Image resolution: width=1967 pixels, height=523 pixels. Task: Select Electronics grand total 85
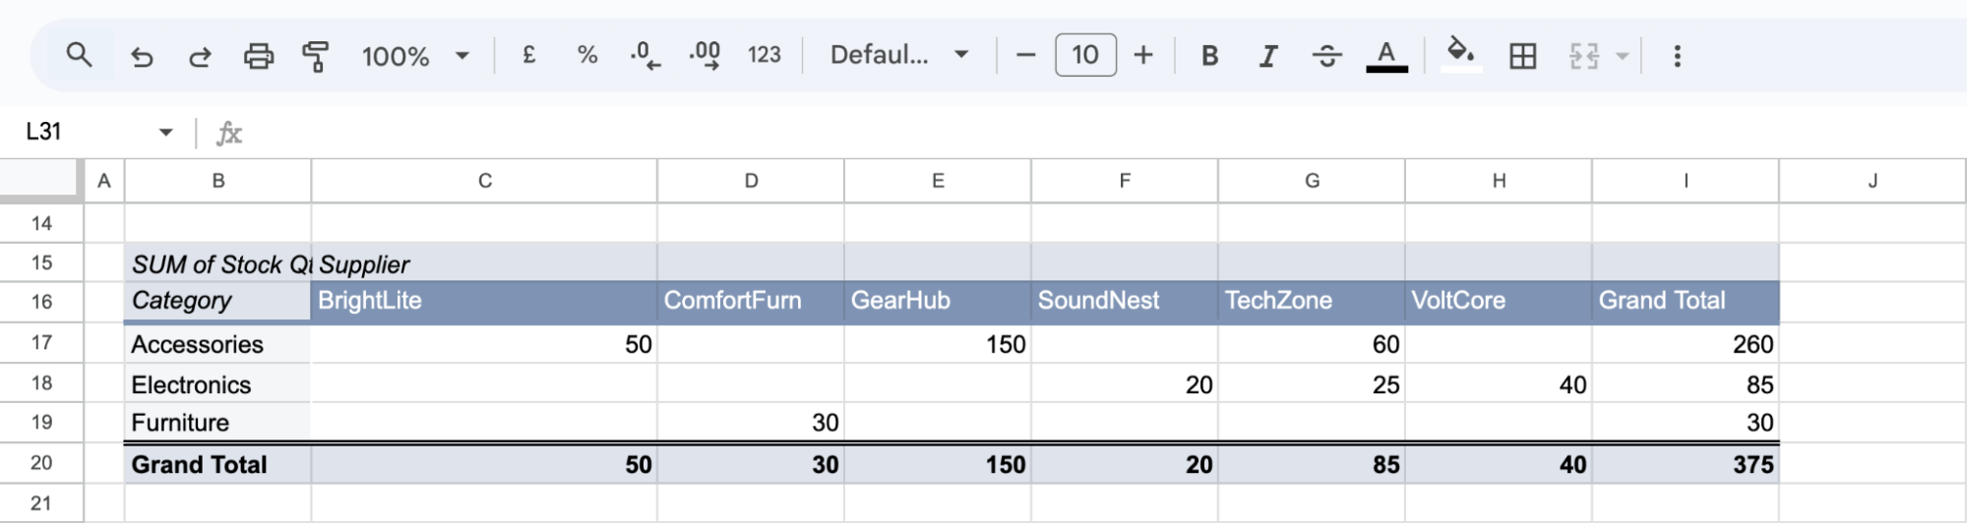point(1686,384)
